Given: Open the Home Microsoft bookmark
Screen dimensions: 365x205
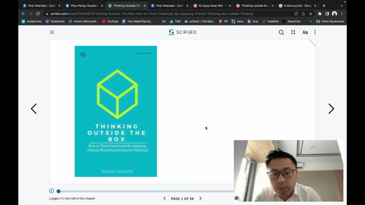Looking at the screenshot, I should point(83,21).
